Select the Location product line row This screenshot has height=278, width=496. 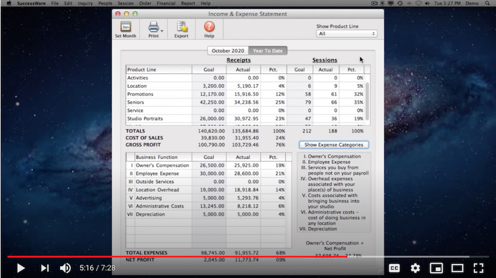coord(246,86)
